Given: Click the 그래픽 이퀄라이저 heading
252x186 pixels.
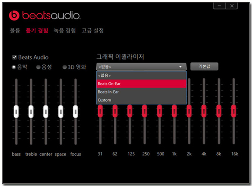Looking at the screenshot, I should pos(120,57).
